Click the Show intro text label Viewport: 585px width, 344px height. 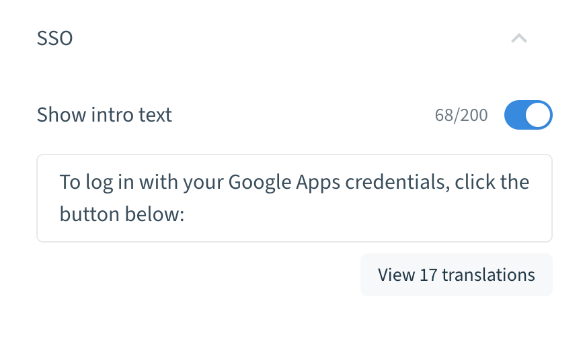pos(104,115)
